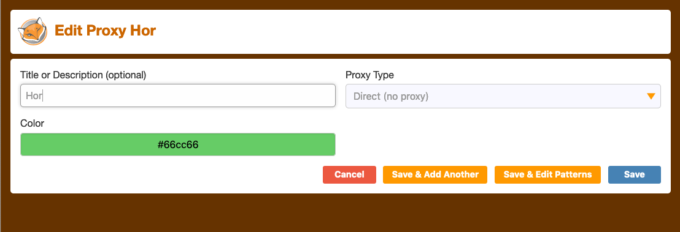Open the Proxy Type dropdown
Image resolution: width=680 pixels, height=232 pixels.
tap(503, 96)
